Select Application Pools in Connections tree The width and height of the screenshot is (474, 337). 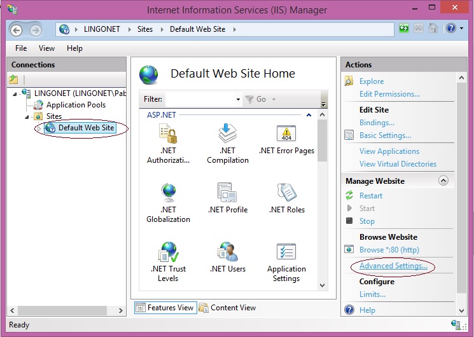point(76,105)
